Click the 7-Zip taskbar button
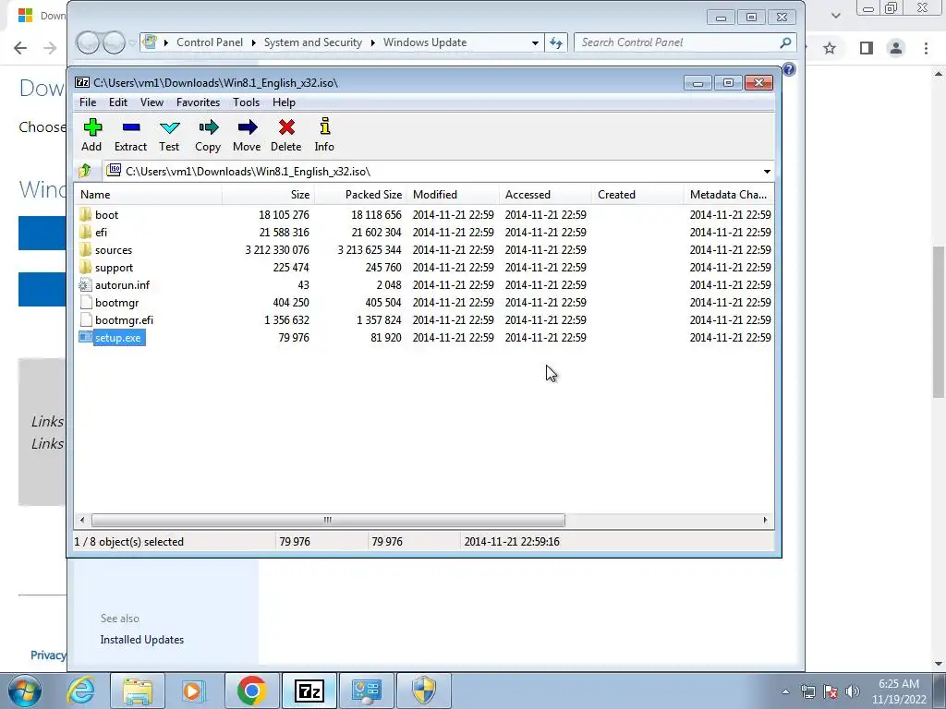 [309, 691]
